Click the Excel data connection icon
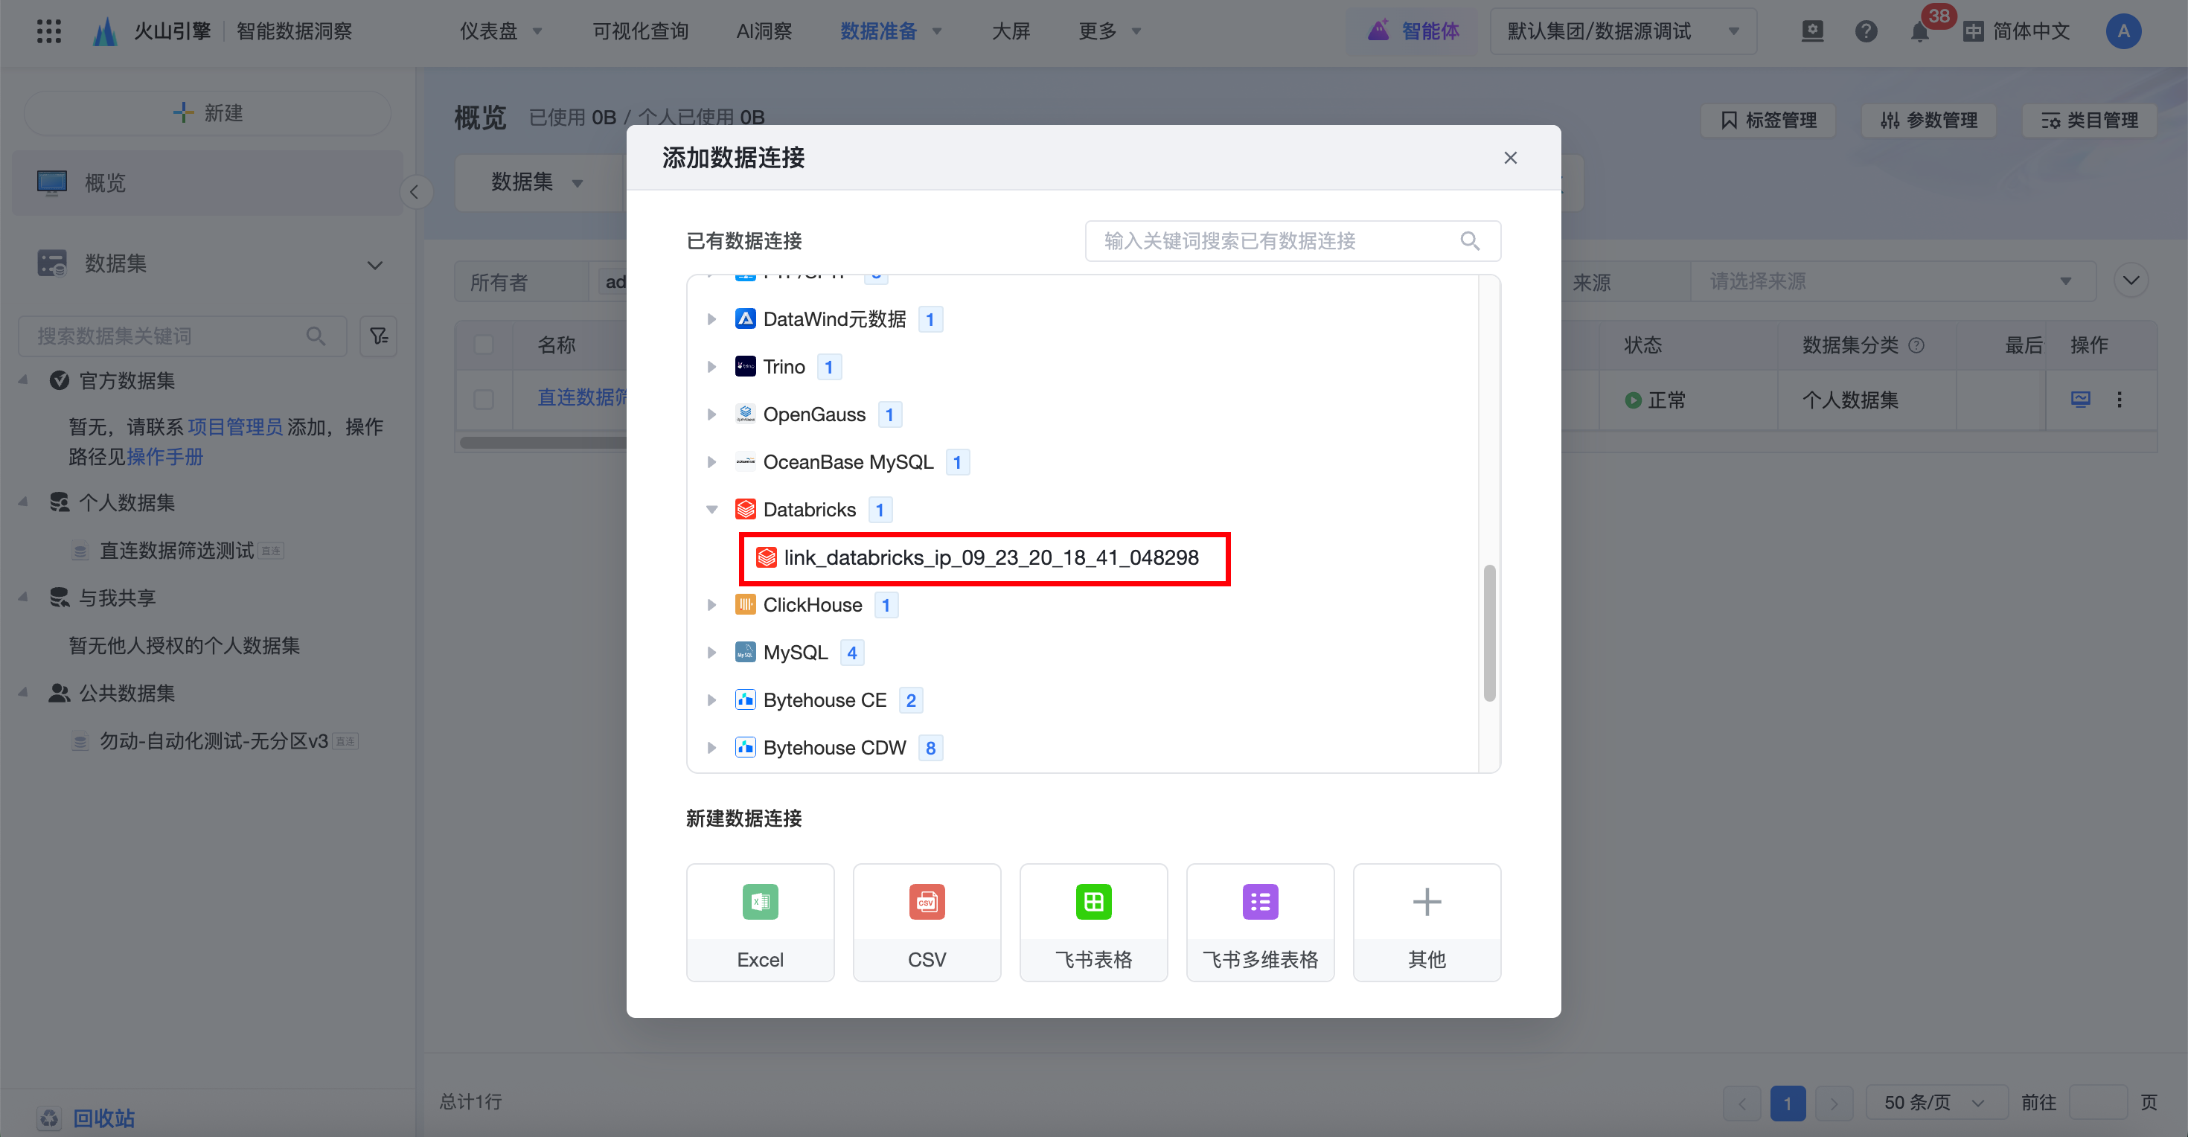The width and height of the screenshot is (2188, 1137). [x=759, y=902]
